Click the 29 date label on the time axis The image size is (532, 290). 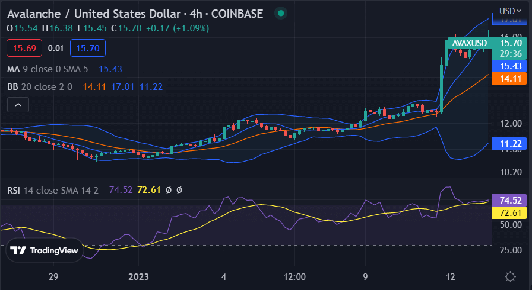53,277
